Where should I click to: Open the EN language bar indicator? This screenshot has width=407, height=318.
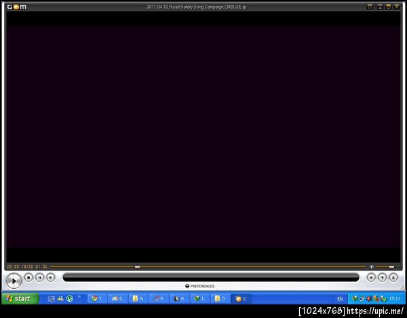click(340, 299)
